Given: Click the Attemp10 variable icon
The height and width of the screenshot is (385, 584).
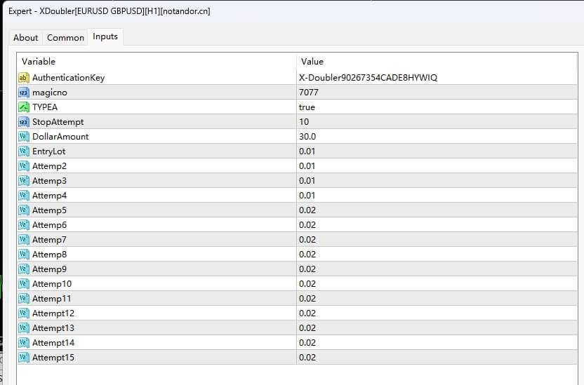Looking at the screenshot, I should click(x=23, y=284).
